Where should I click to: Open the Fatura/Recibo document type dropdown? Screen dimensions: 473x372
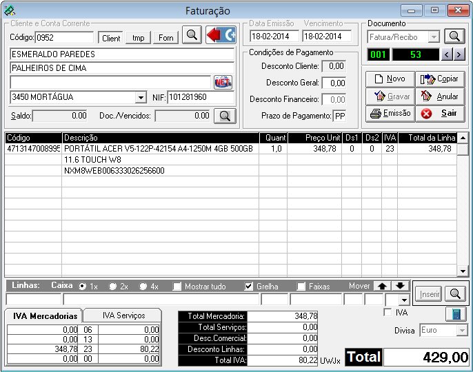(434, 37)
